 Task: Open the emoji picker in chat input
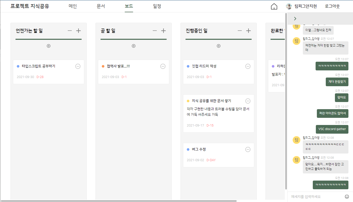(347, 196)
